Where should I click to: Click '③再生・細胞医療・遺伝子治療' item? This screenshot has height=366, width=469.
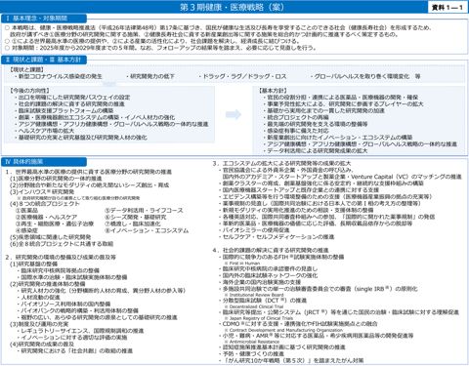[55, 224]
